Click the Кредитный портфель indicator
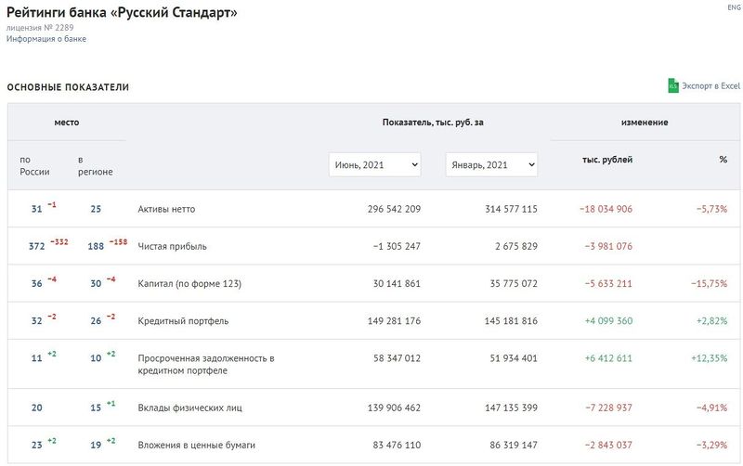Screen dimensions: 743x466 point(183,320)
